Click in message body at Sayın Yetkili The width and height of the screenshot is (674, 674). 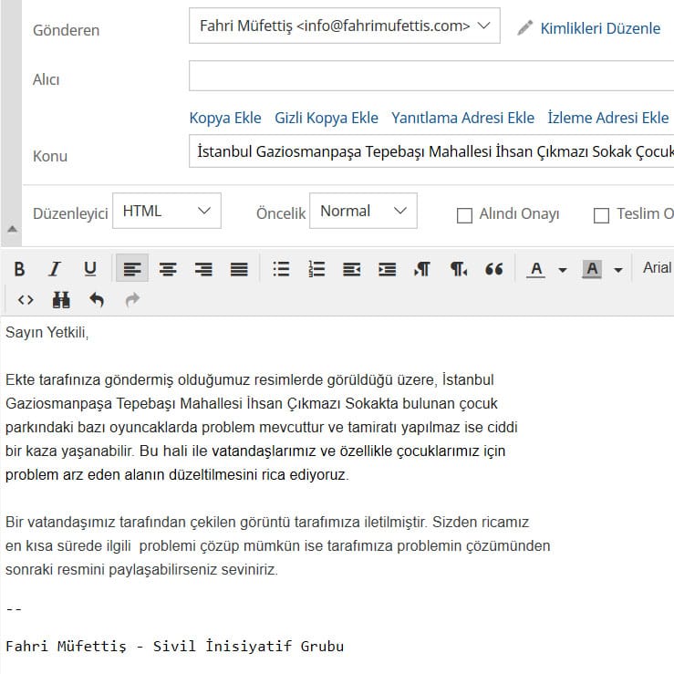pos(47,332)
